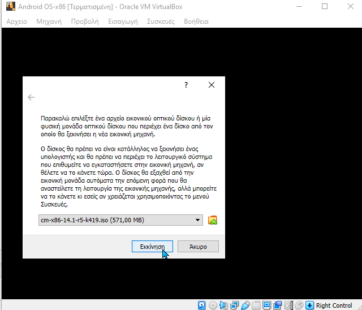Browse for ISO with the folder icon
The image size is (362, 310).
click(x=213, y=220)
